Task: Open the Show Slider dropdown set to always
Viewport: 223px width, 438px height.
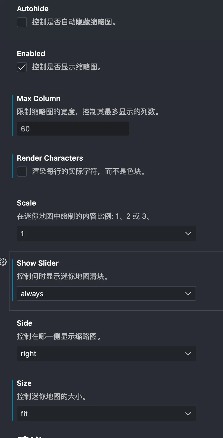Action: coord(106,293)
